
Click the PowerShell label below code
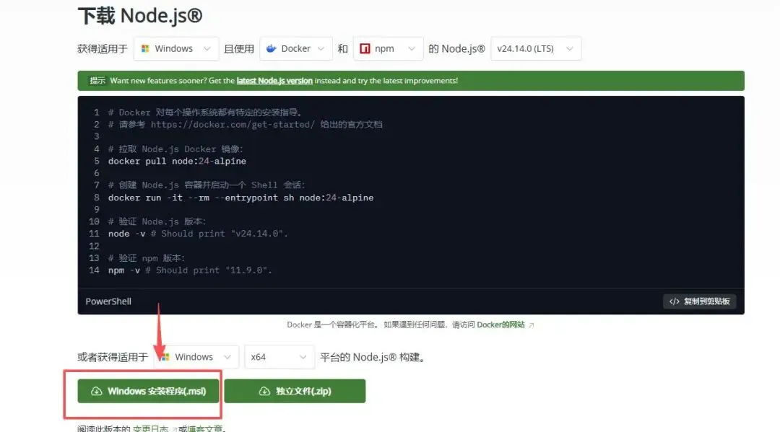click(x=108, y=301)
